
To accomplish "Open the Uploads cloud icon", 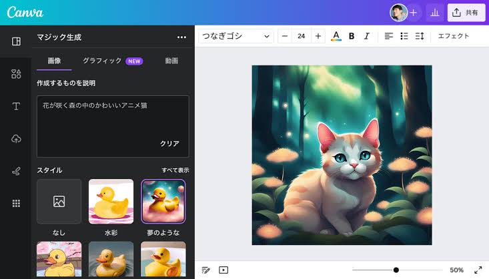I will click(16, 139).
